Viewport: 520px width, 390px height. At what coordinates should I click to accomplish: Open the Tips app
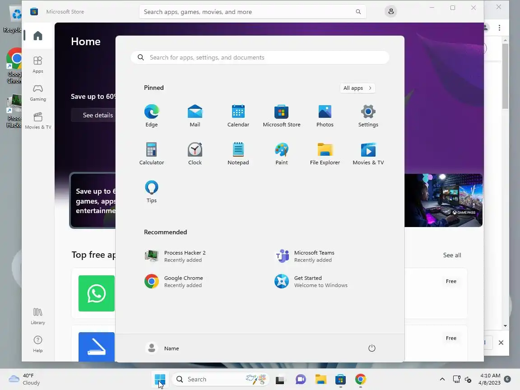coord(152,191)
